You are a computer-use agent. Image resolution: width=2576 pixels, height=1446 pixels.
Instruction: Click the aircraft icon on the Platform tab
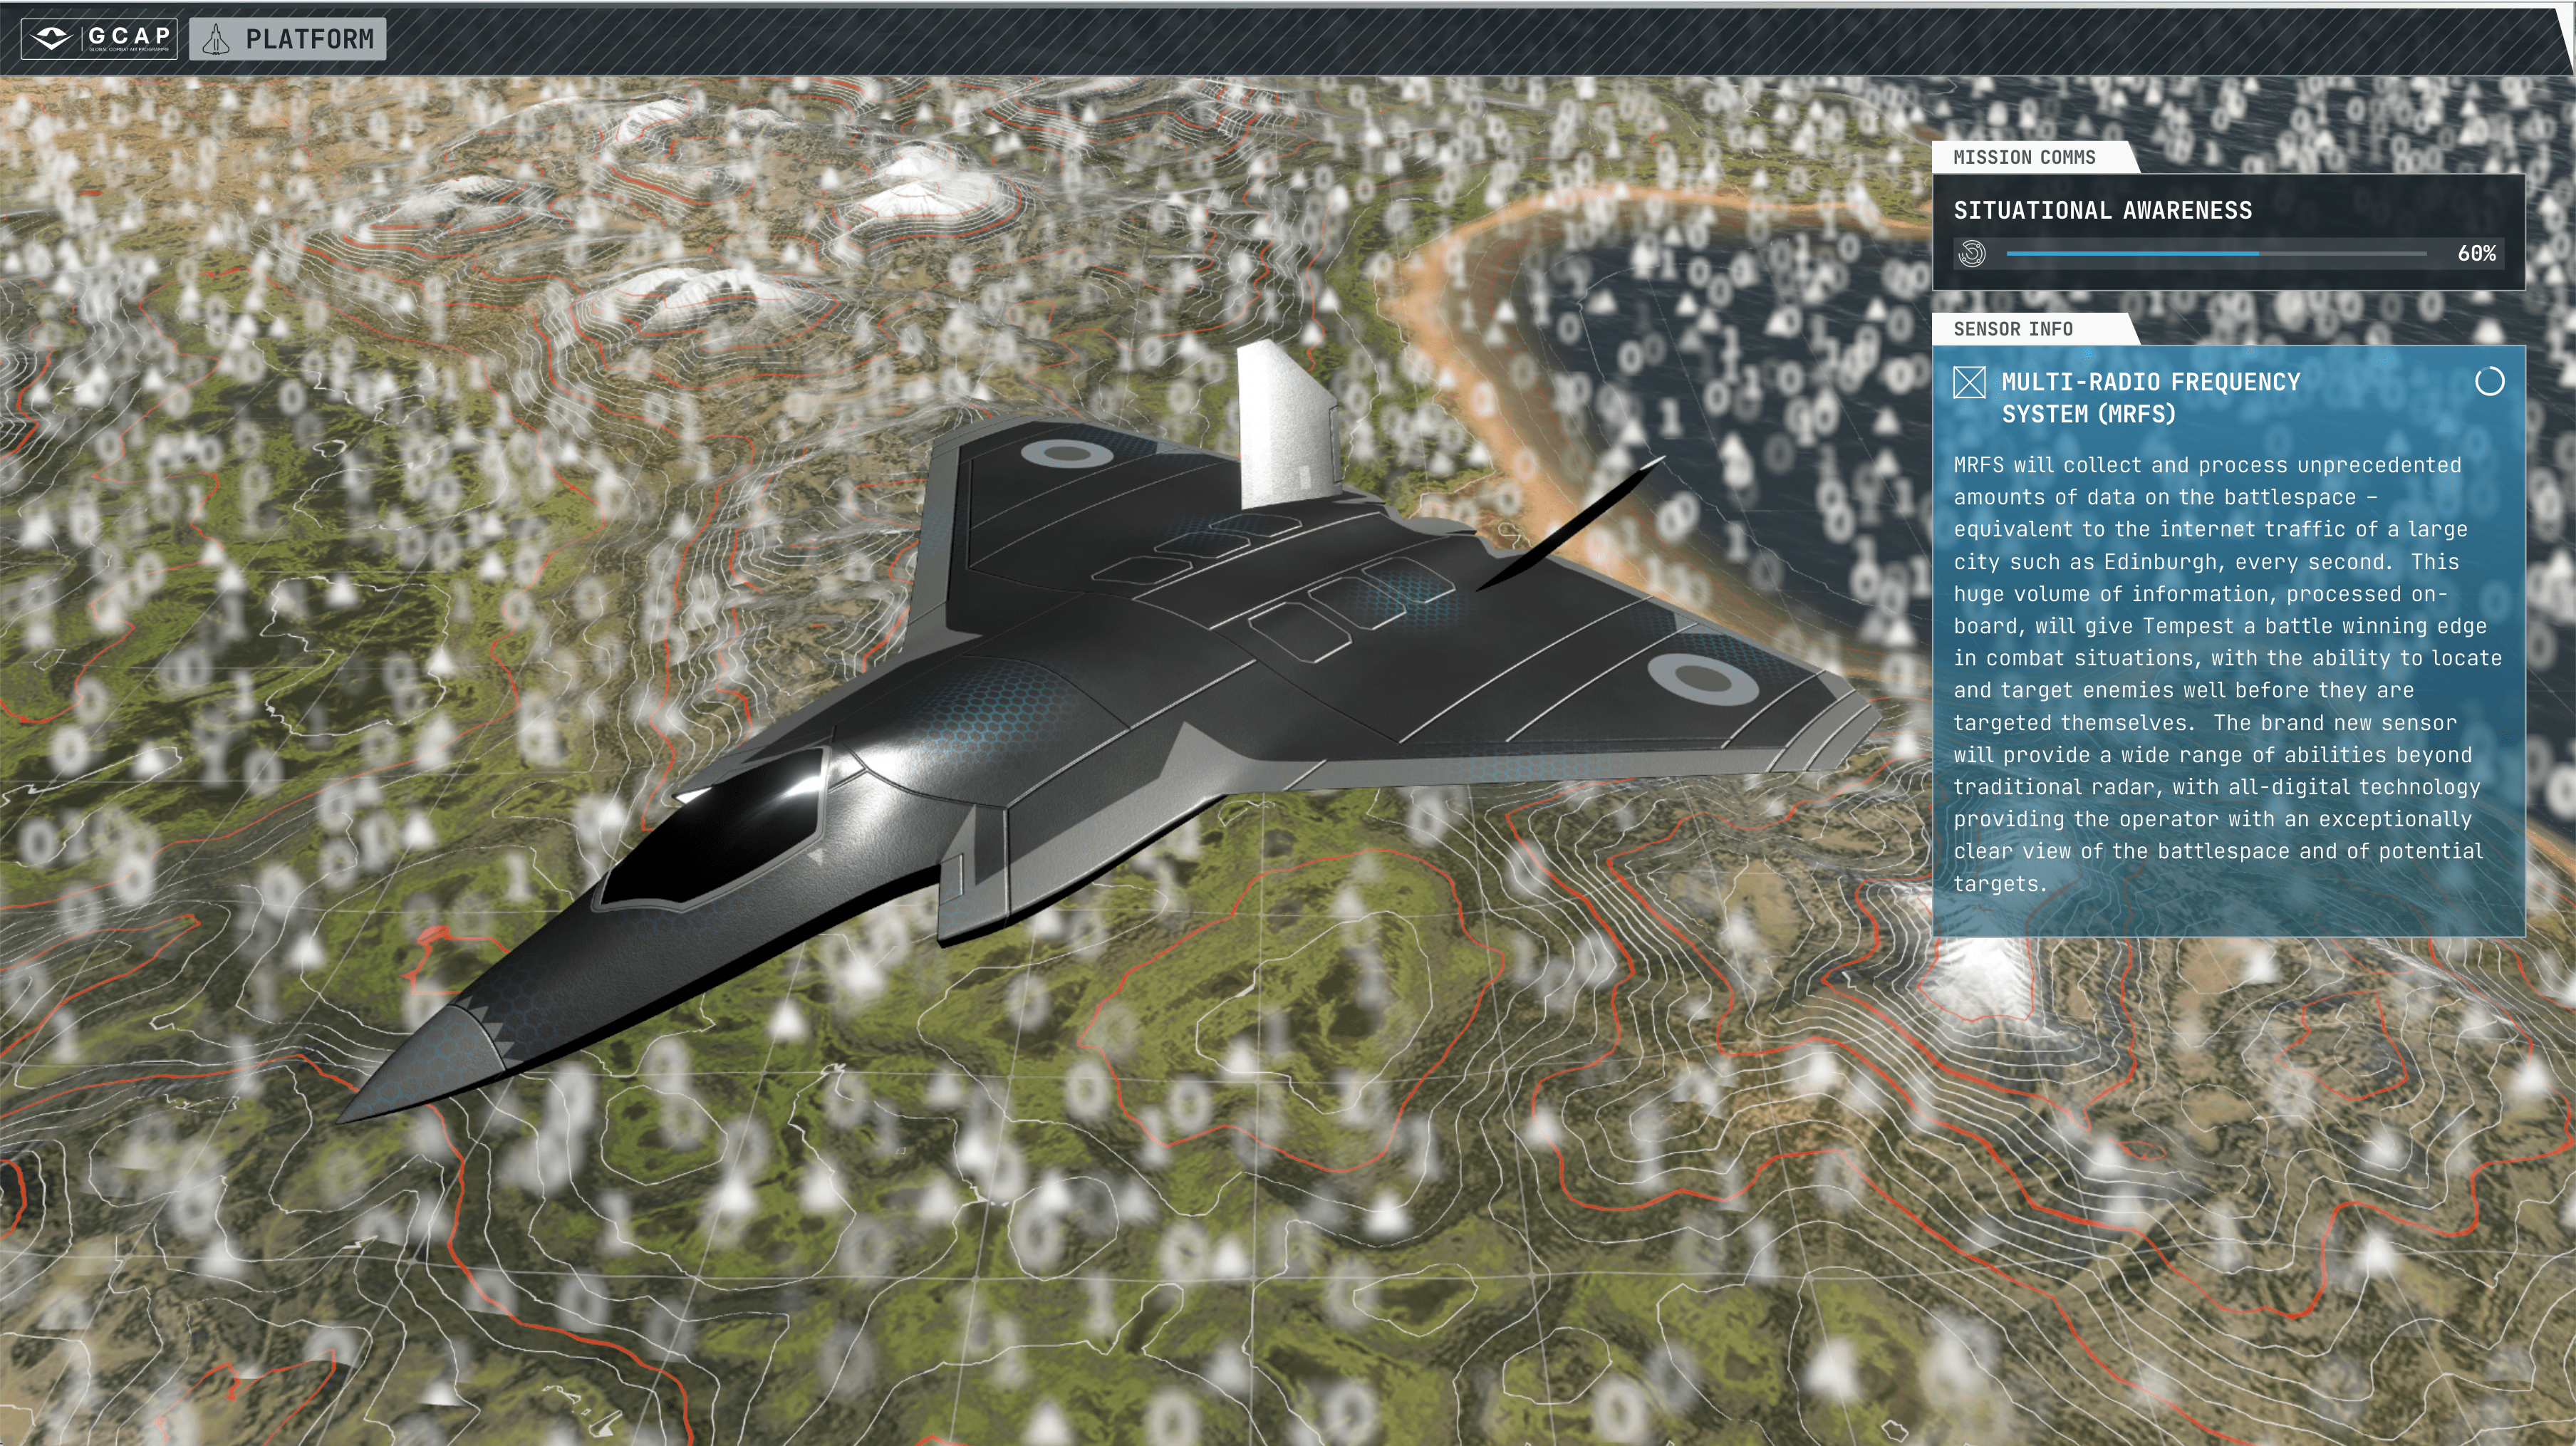pyautogui.click(x=216, y=39)
